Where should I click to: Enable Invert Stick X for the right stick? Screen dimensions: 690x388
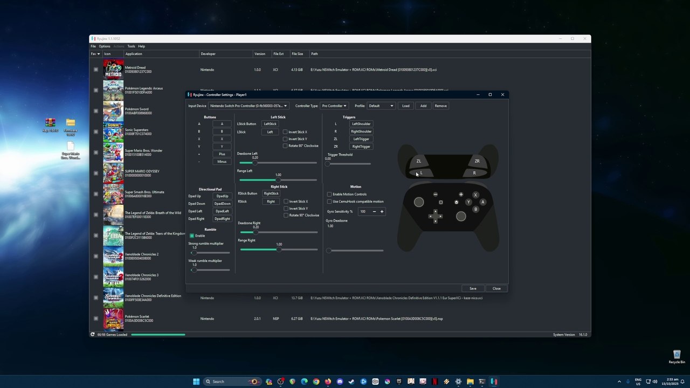[286, 202]
